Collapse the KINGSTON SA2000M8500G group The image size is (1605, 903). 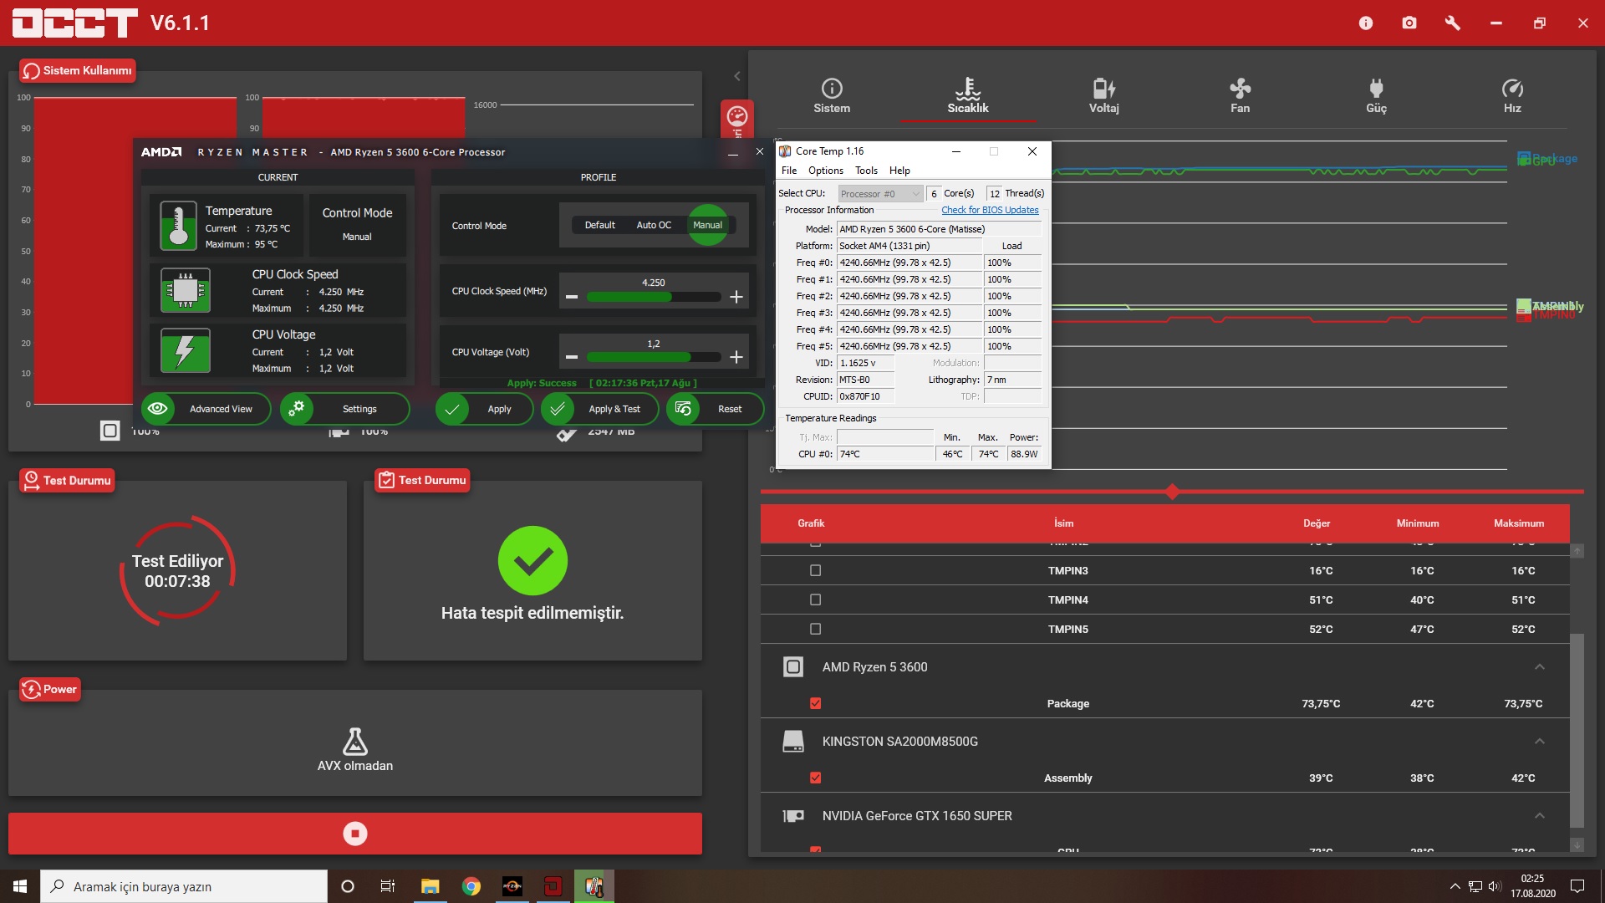pos(1540,742)
